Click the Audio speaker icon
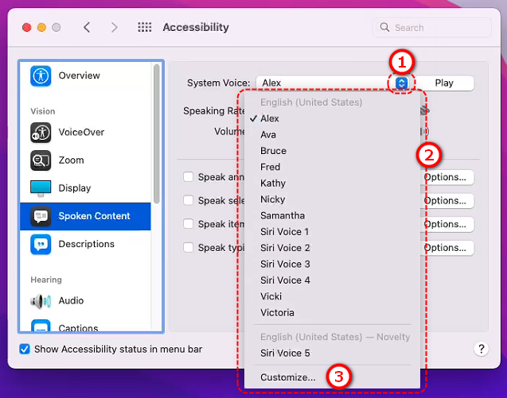The height and width of the screenshot is (398, 507). click(x=41, y=301)
